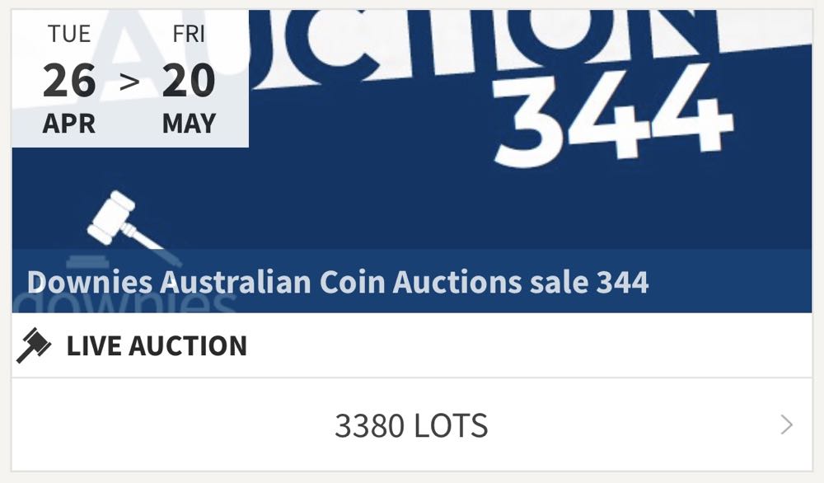Click the arrow between the two dates
Image resolution: width=824 pixels, height=483 pixels.
click(129, 82)
